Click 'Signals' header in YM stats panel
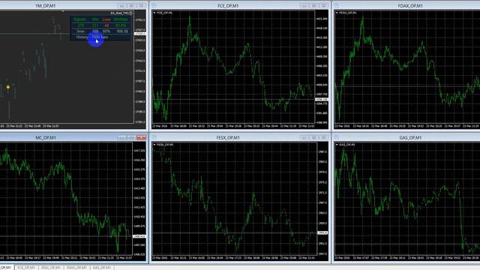Viewport: 480px width, 270px height. (x=80, y=19)
